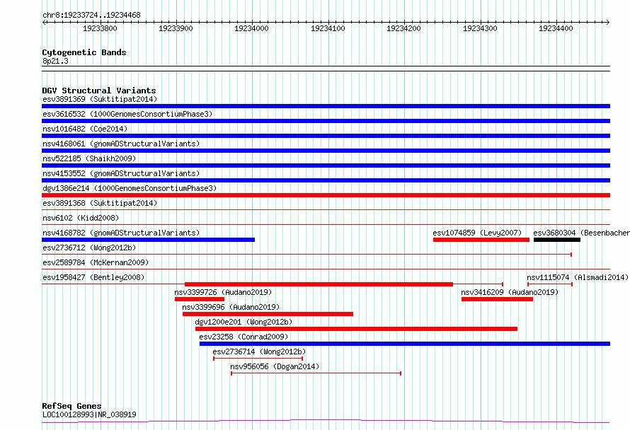This screenshot has height=430, width=630.
Task: Select the nsv3416209 (Audano2019) label
Action: [510, 292]
